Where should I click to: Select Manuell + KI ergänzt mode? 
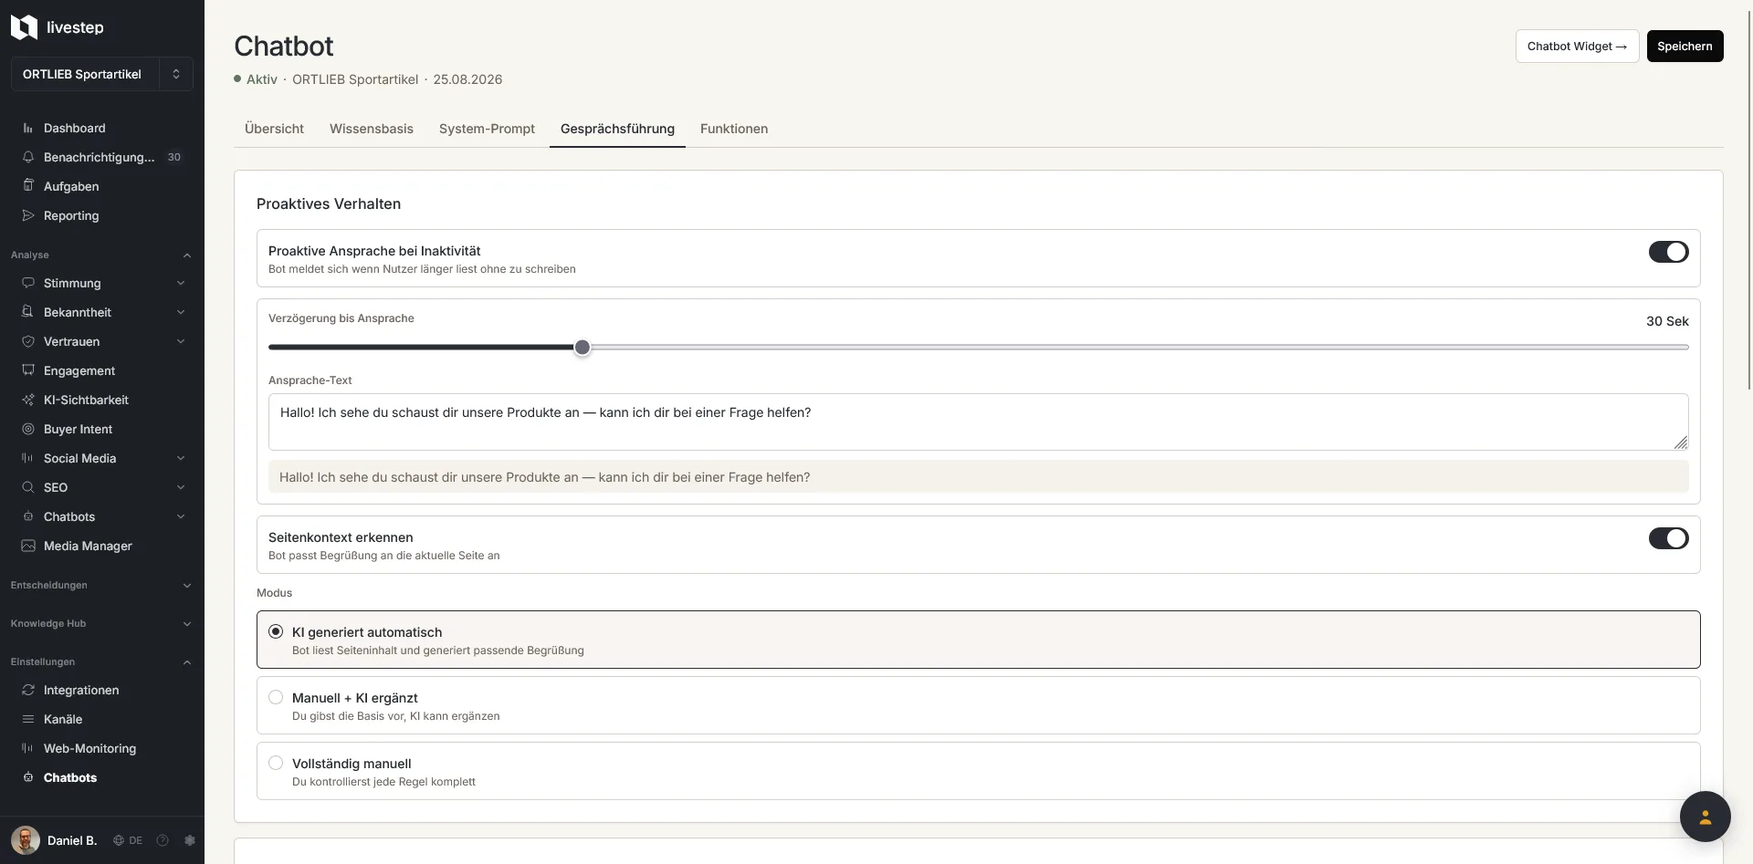(978, 705)
